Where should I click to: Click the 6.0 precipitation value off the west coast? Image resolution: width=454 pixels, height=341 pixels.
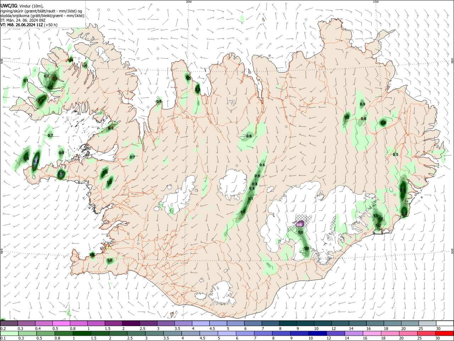pos(36,161)
